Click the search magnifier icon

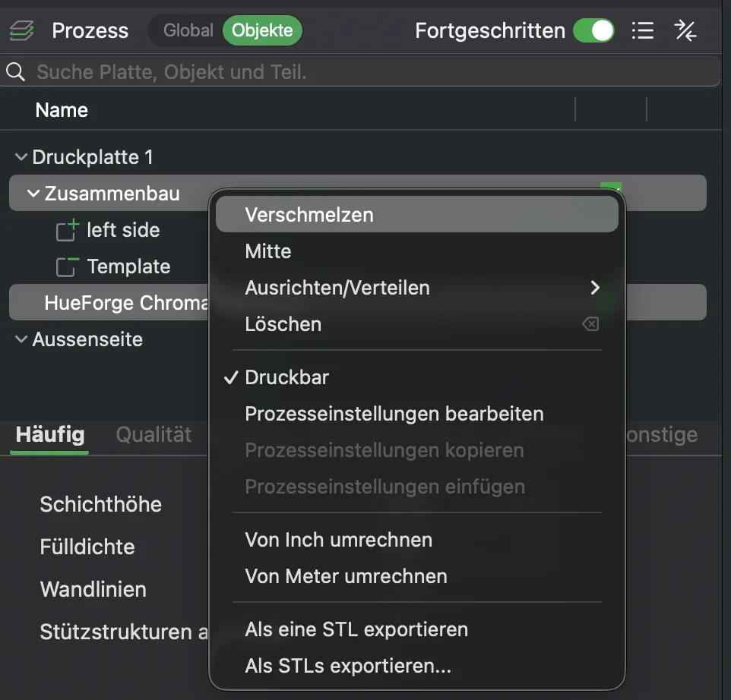click(x=15, y=71)
